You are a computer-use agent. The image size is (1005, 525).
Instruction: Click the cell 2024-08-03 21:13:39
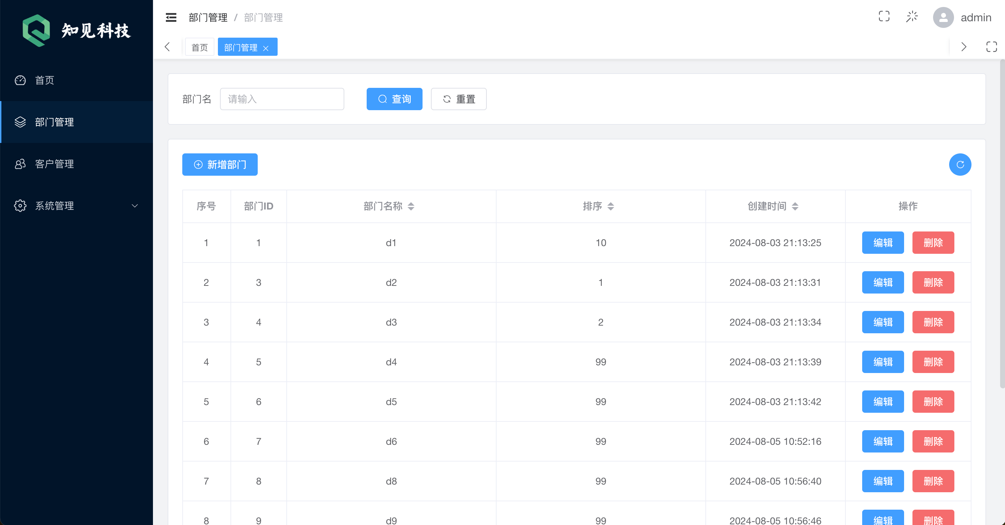775,362
